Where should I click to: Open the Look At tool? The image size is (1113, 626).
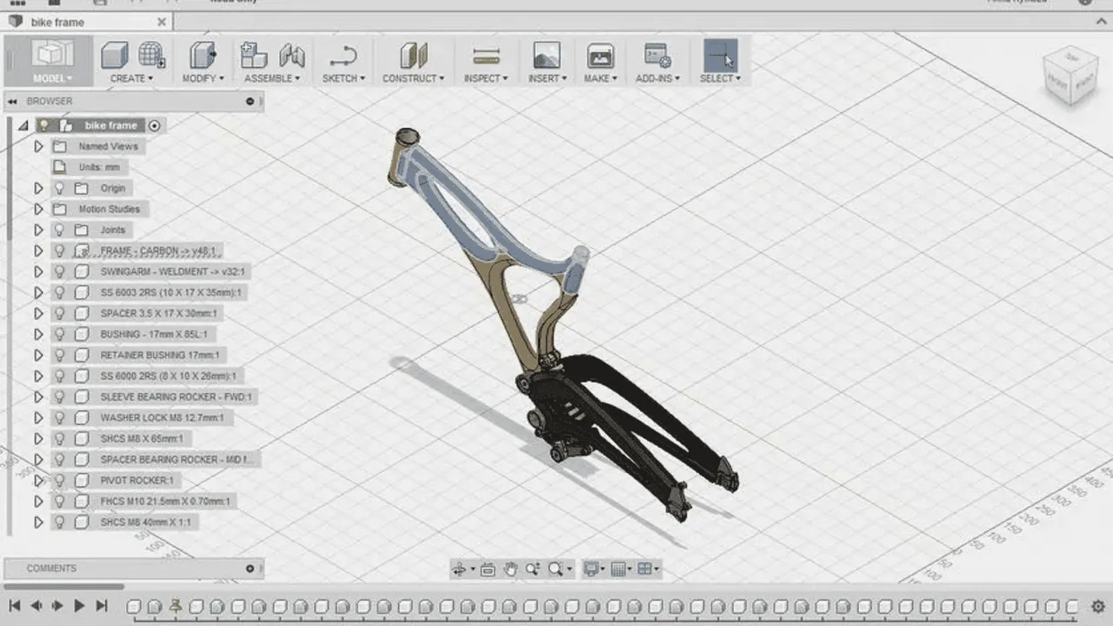[487, 569]
